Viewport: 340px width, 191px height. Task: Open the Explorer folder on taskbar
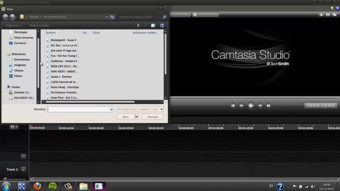point(83,186)
